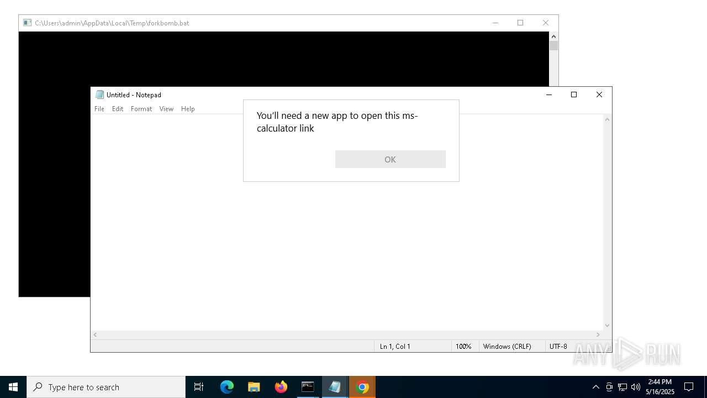Close the Notepad window
Viewport: 707px width, 398px height.
point(599,95)
